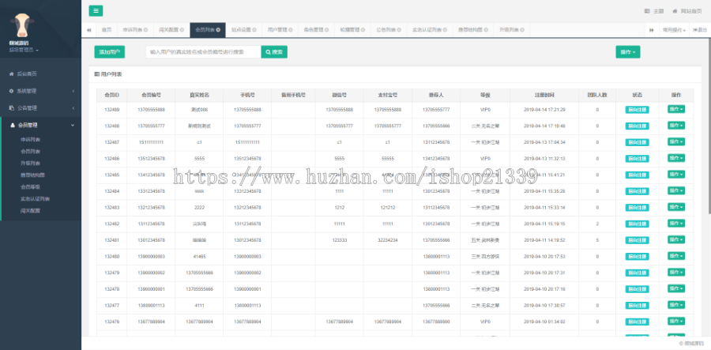This screenshot has height=350, width=711.
Task: Click the list icon beside 用户列表 heading
Action: click(96, 74)
